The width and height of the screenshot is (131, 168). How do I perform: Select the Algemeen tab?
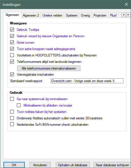12,15
